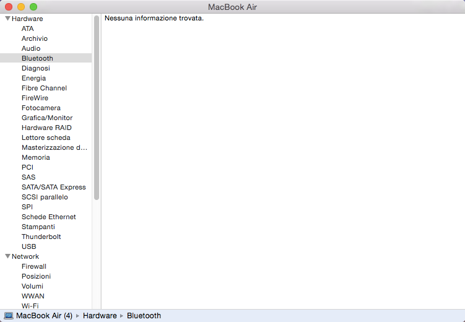The height and width of the screenshot is (322, 465).
Task: Click the Network section heading
Action: pos(25,256)
